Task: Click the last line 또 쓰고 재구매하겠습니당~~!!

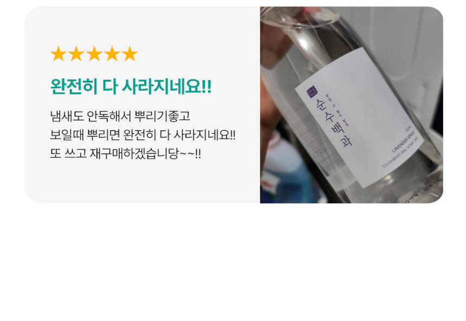Action: [x=125, y=153]
